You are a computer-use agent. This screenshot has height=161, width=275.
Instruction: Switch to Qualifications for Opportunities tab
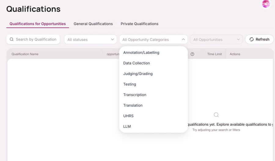click(x=38, y=24)
